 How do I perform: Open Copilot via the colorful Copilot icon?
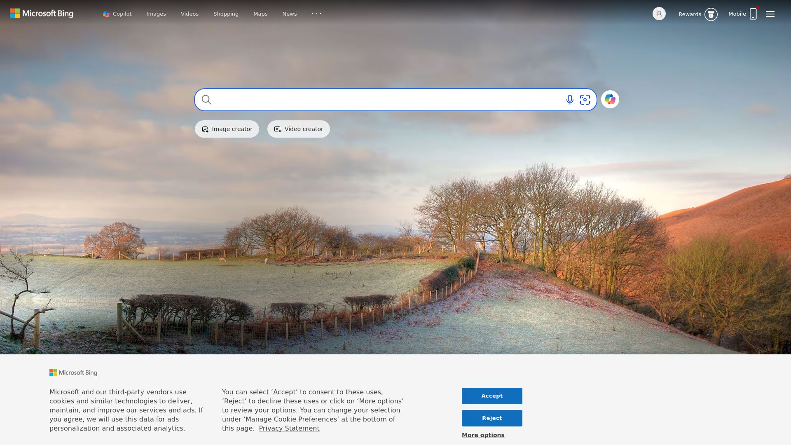point(610,99)
